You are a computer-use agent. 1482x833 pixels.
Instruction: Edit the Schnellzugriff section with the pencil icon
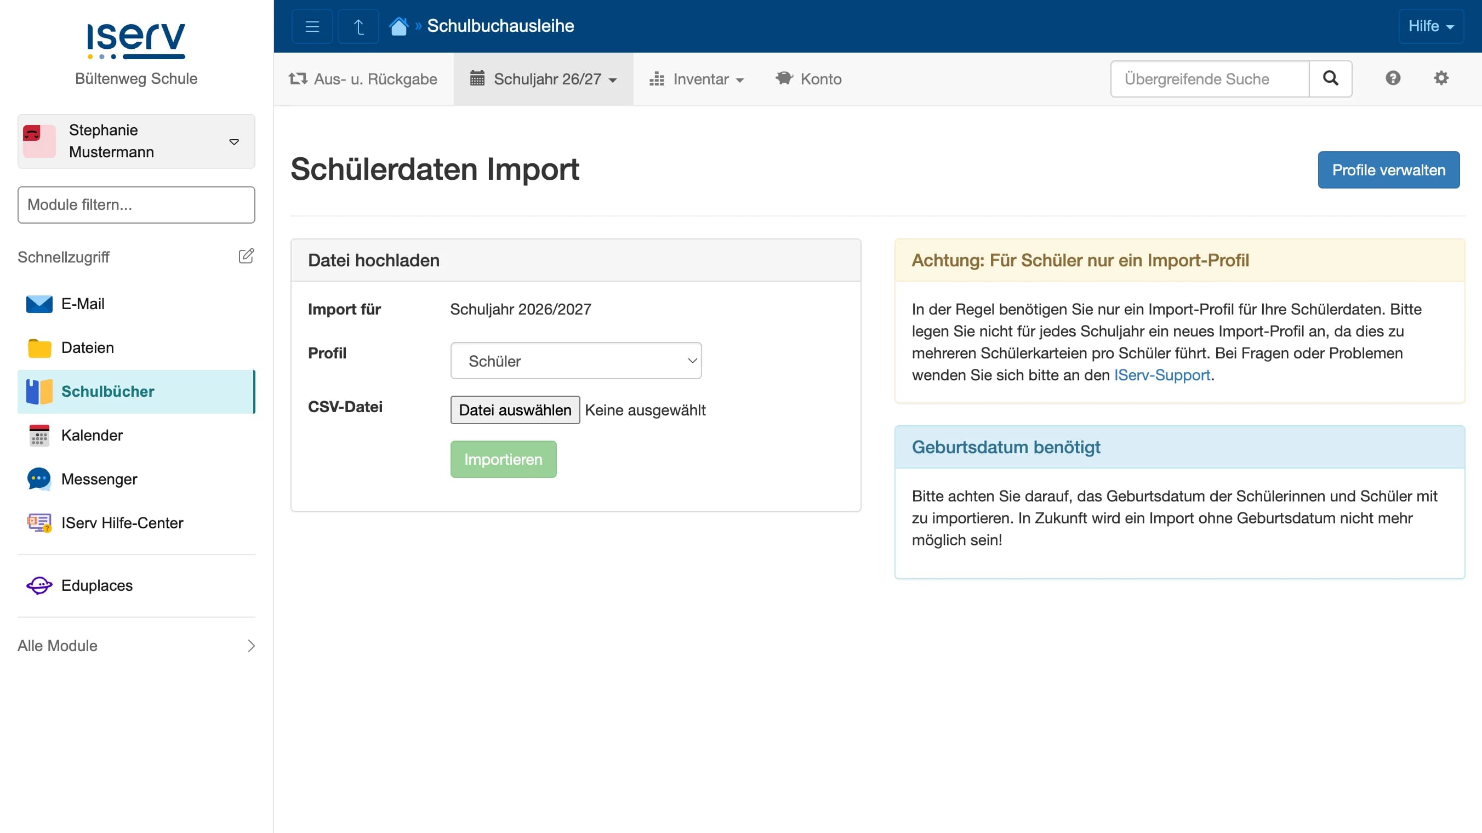pos(246,255)
